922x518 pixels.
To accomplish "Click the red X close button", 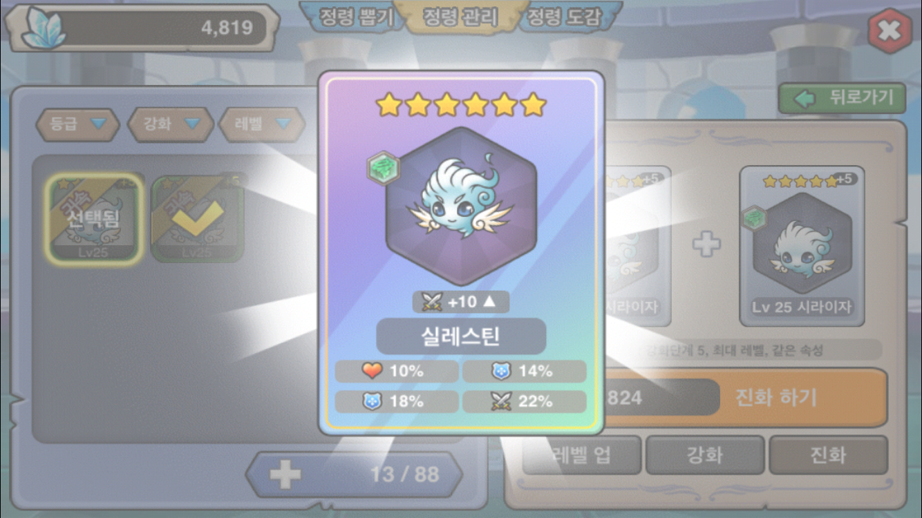I will [890, 31].
